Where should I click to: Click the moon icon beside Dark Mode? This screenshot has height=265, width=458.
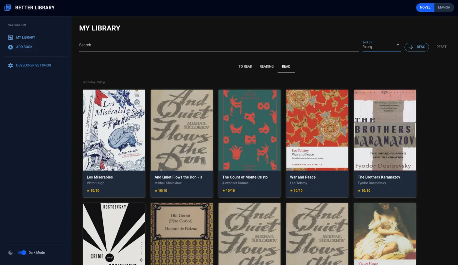tap(10, 253)
